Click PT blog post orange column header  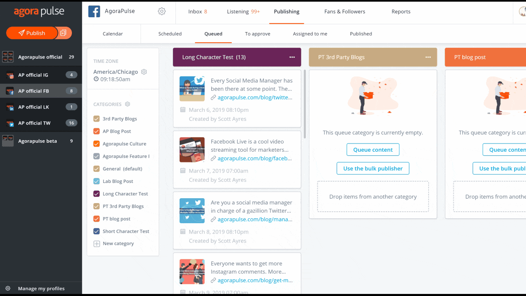pyautogui.click(x=485, y=57)
